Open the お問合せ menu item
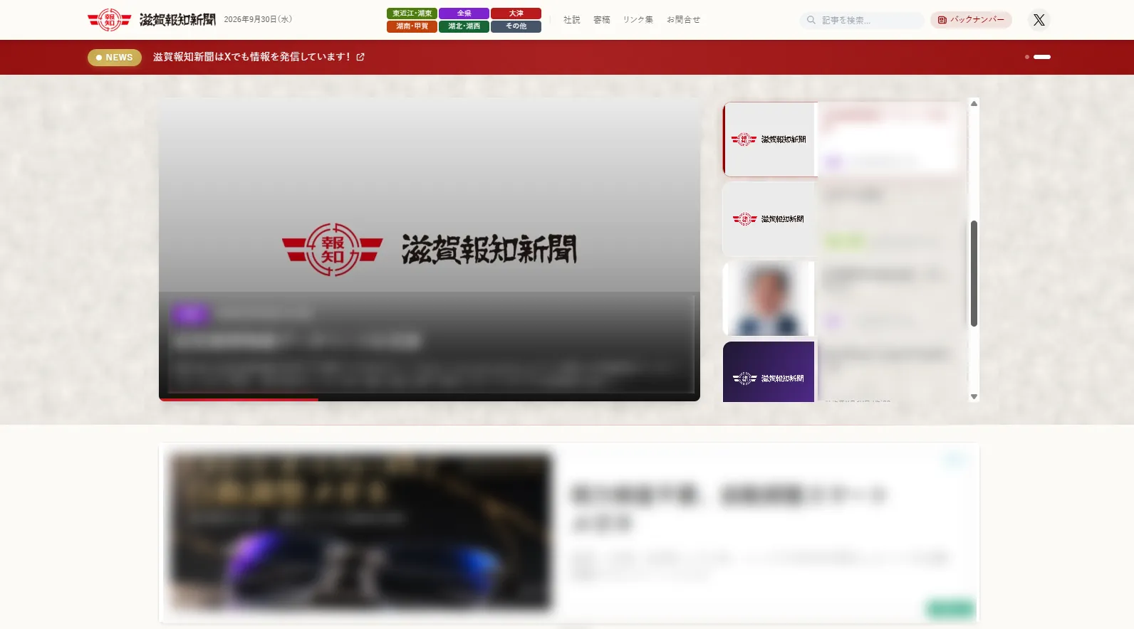 [x=683, y=20]
